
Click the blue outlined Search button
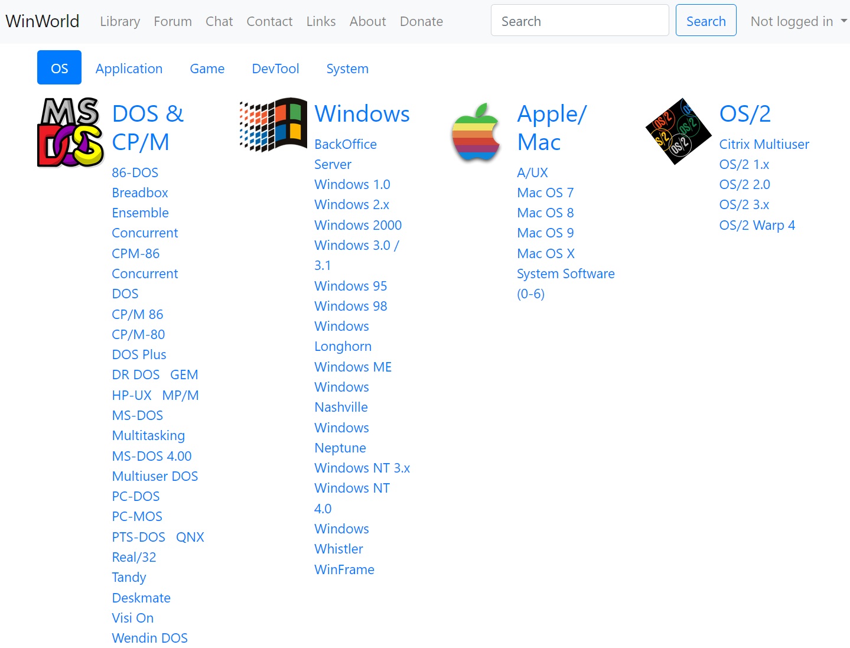tap(706, 20)
